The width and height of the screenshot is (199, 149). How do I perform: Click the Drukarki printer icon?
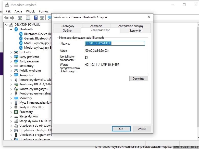click(x=16, y=52)
